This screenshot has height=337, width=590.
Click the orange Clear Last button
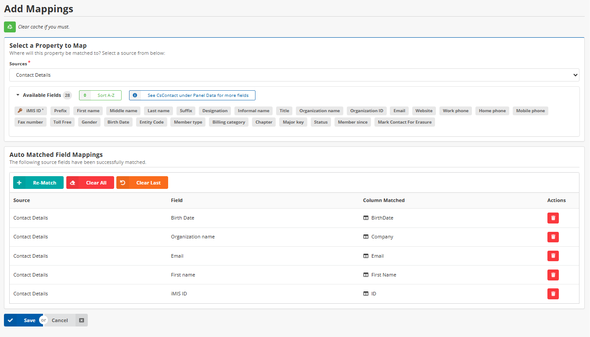click(x=142, y=183)
